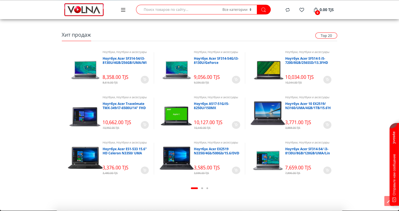Open Ноутбук Acer SF314-54/ i3-8130U/8GB/128GB link
Screen dimensions: 399x211
[308, 151]
